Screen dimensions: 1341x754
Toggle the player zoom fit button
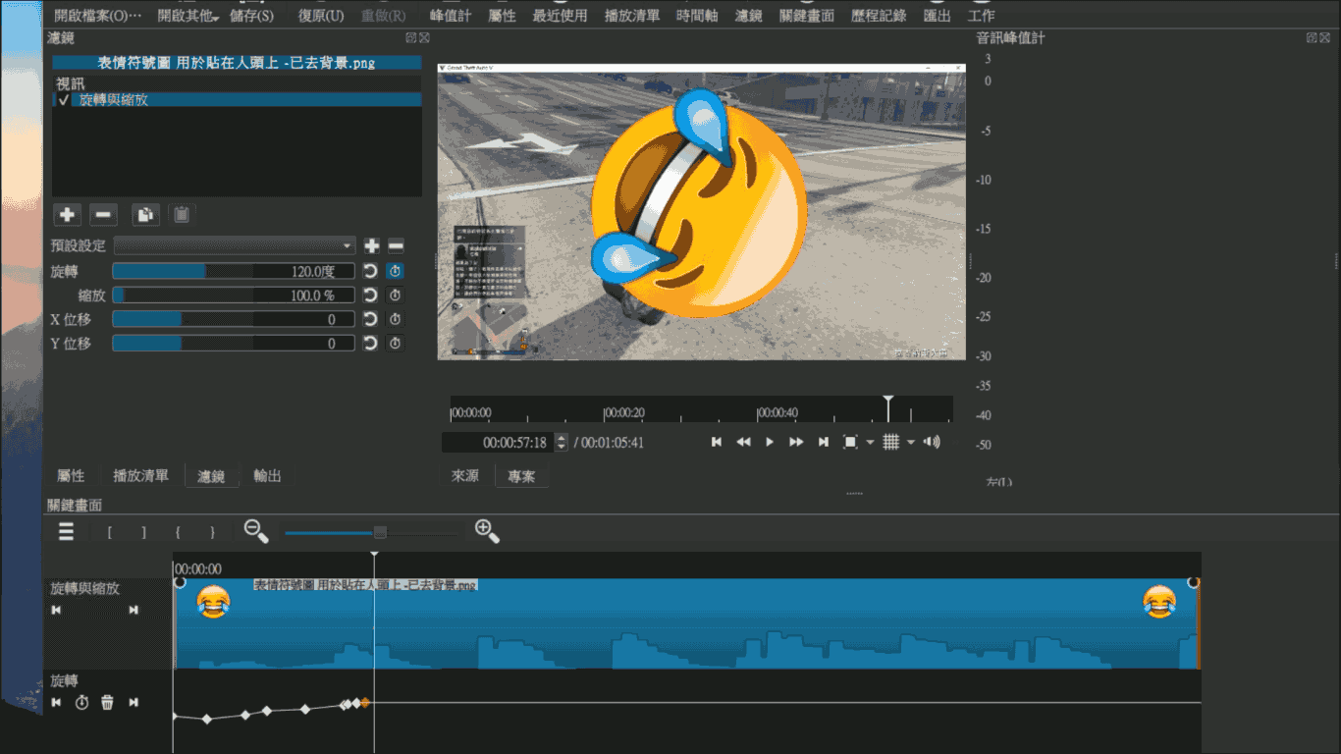coord(850,442)
